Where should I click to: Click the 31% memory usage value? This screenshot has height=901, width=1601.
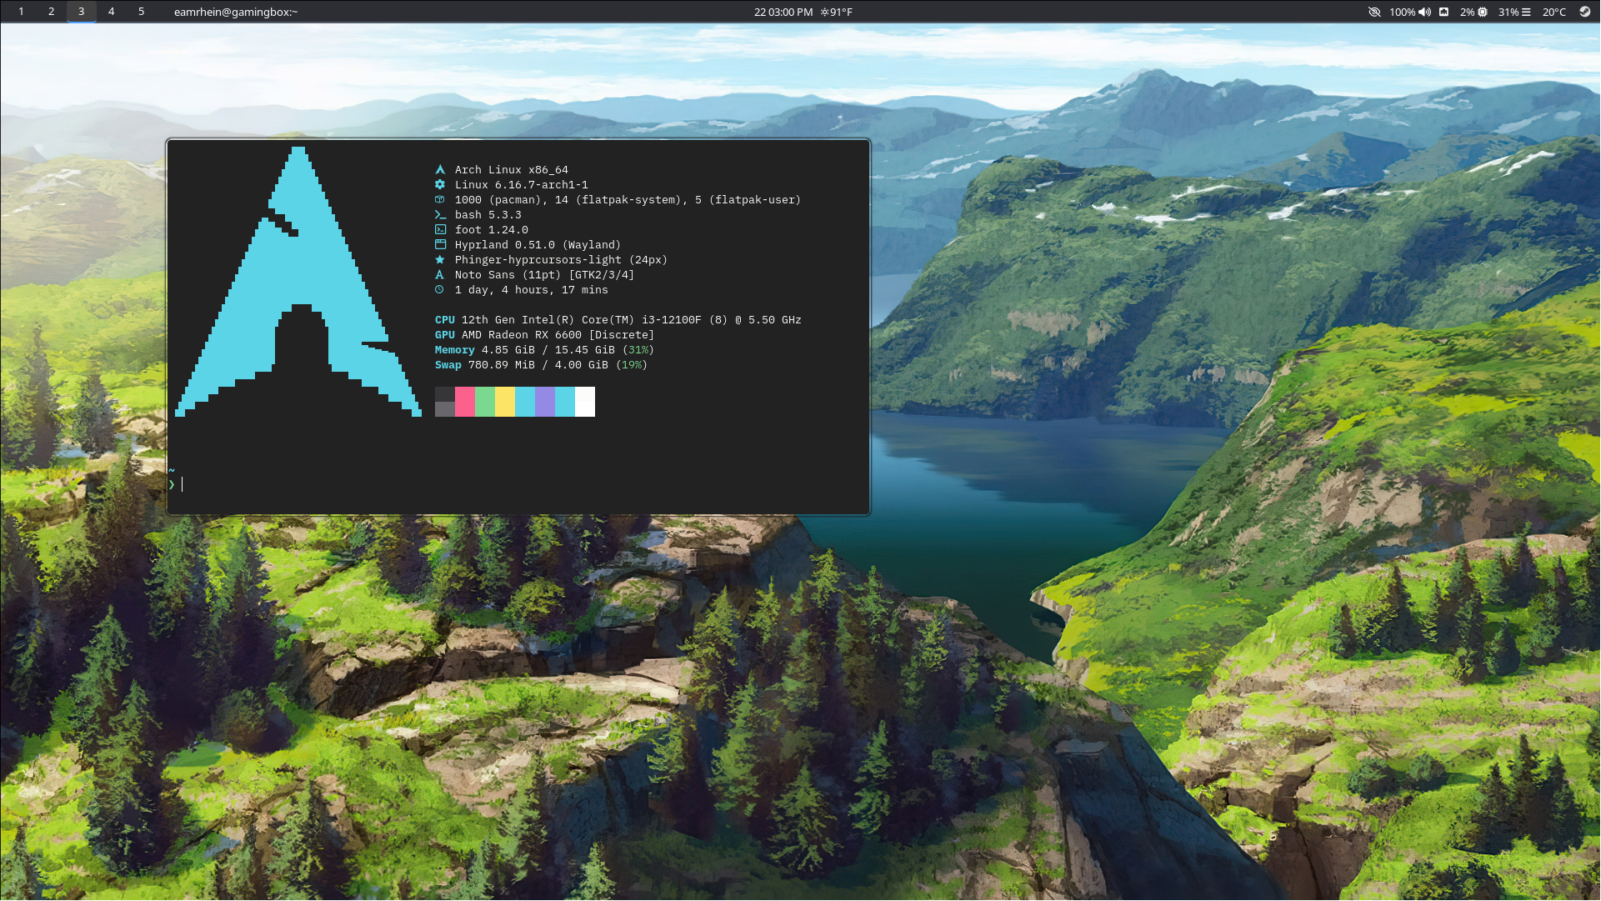click(1508, 12)
